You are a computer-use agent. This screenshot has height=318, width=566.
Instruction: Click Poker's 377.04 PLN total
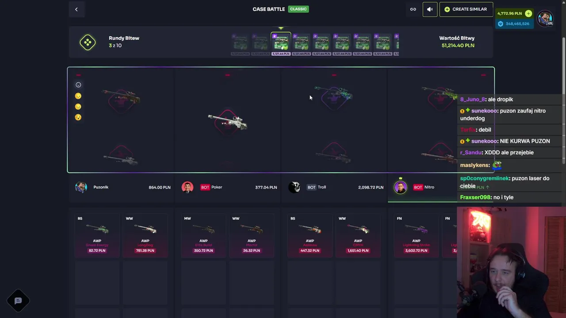click(x=266, y=187)
